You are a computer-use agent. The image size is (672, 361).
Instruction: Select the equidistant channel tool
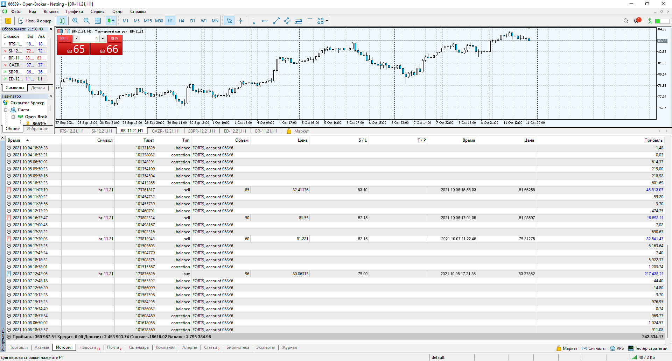287,21
